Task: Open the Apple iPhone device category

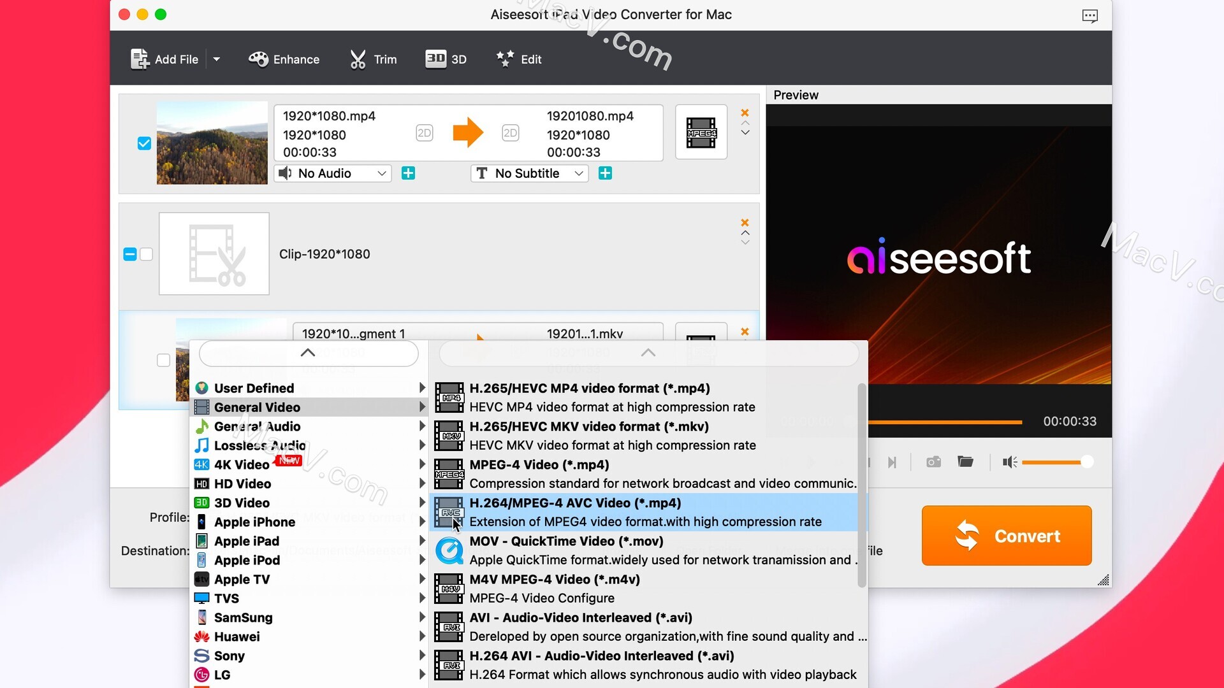Action: (309, 522)
